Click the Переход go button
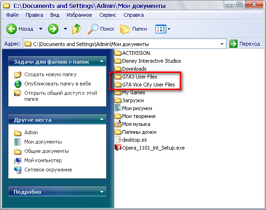 click(x=245, y=44)
